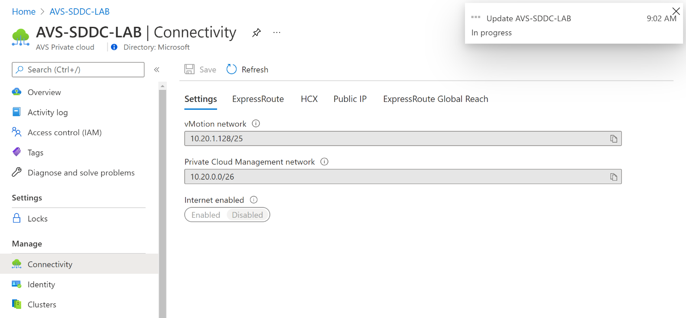Click the management network field 10.20.0.0/26
The width and height of the screenshot is (686, 318).
[x=403, y=177]
